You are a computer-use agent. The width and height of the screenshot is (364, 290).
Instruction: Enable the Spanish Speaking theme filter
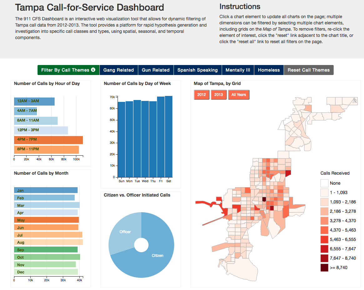[x=198, y=70]
